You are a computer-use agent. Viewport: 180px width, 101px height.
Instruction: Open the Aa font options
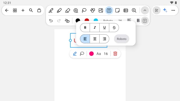(99, 54)
